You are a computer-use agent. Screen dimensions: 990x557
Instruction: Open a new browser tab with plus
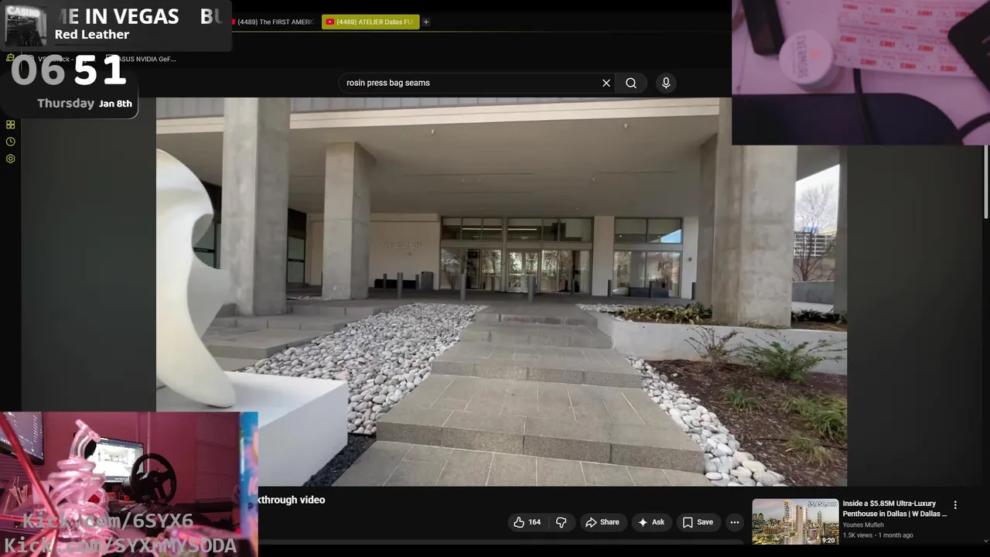[426, 22]
